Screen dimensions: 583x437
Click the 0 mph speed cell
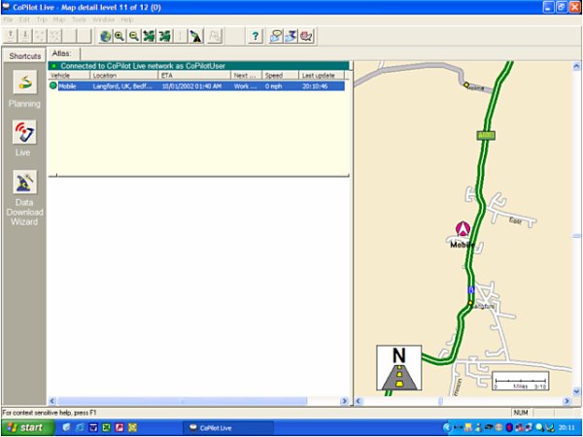(x=274, y=86)
